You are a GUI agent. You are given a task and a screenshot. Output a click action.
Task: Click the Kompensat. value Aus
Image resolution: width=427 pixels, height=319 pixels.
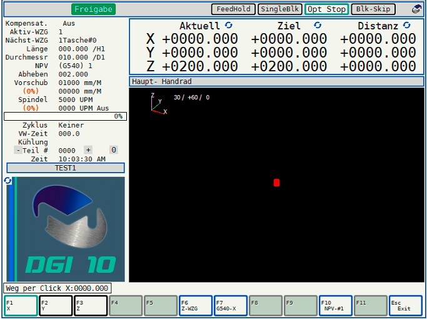tap(69, 23)
